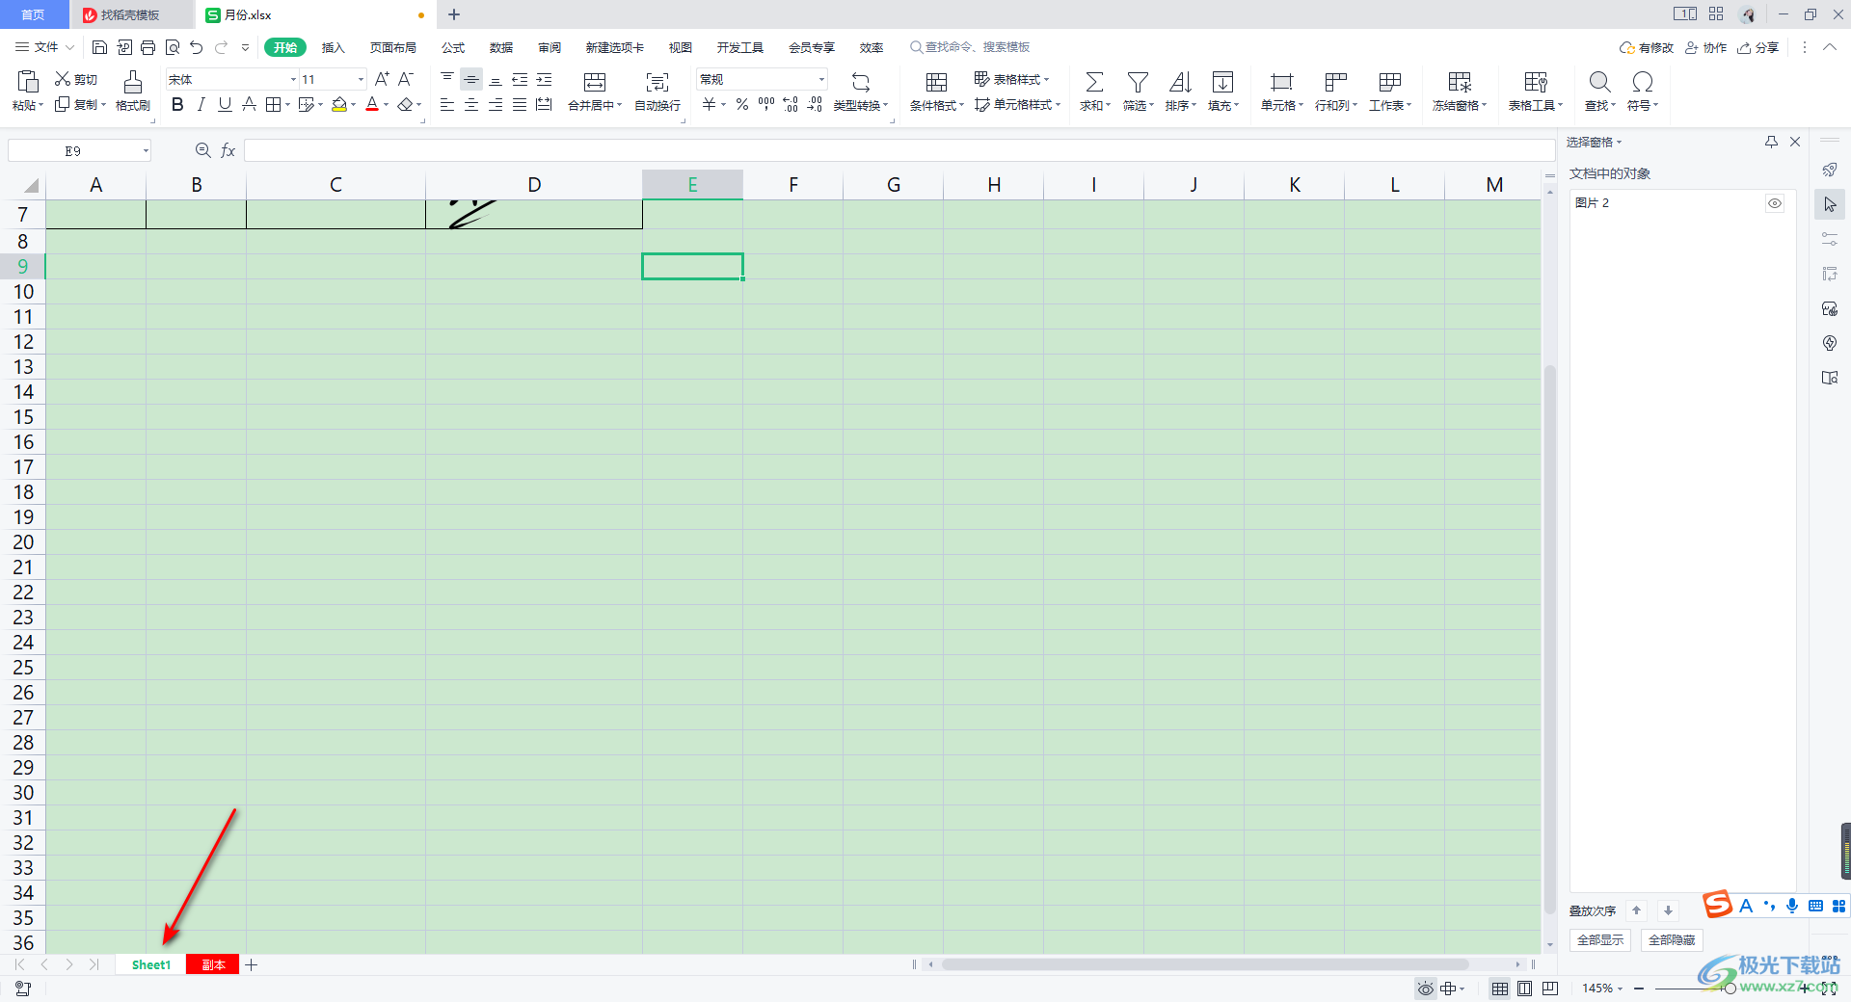Click the 全部显示 (Show All) button
1851x1002 pixels.
coord(1600,940)
